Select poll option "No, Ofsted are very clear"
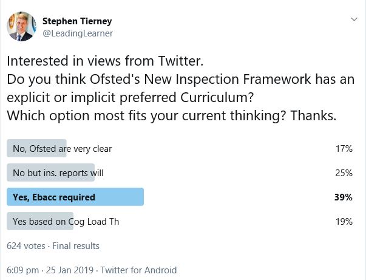 (x=62, y=148)
